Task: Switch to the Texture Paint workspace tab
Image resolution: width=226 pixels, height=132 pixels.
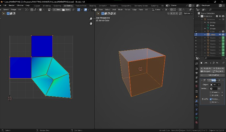Action: click(81, 6)
